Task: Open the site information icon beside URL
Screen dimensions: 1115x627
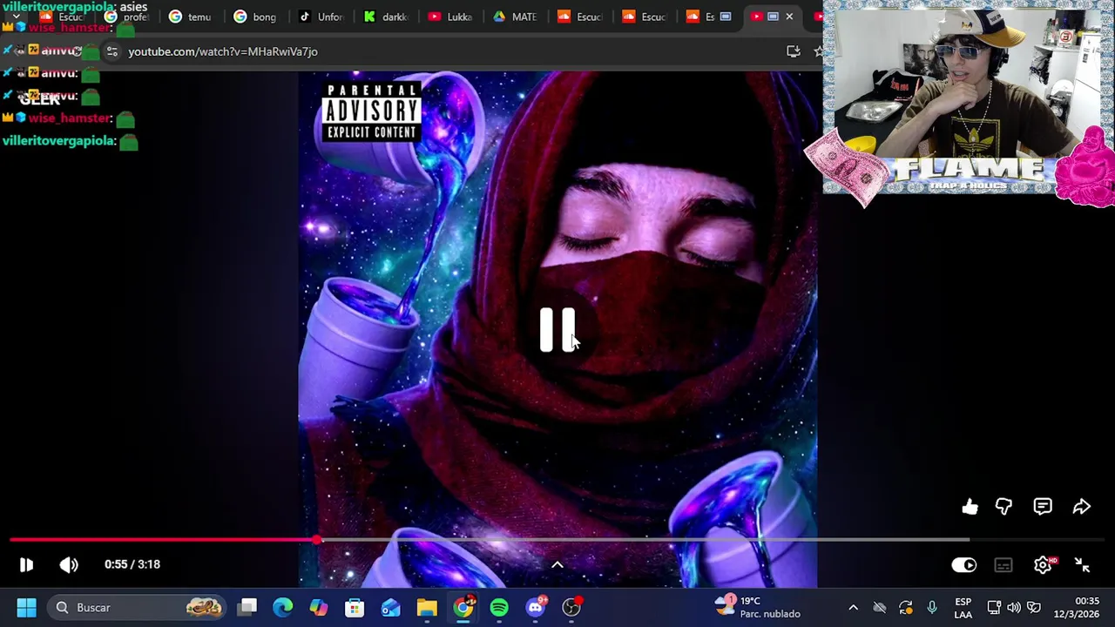Action: 111,51
